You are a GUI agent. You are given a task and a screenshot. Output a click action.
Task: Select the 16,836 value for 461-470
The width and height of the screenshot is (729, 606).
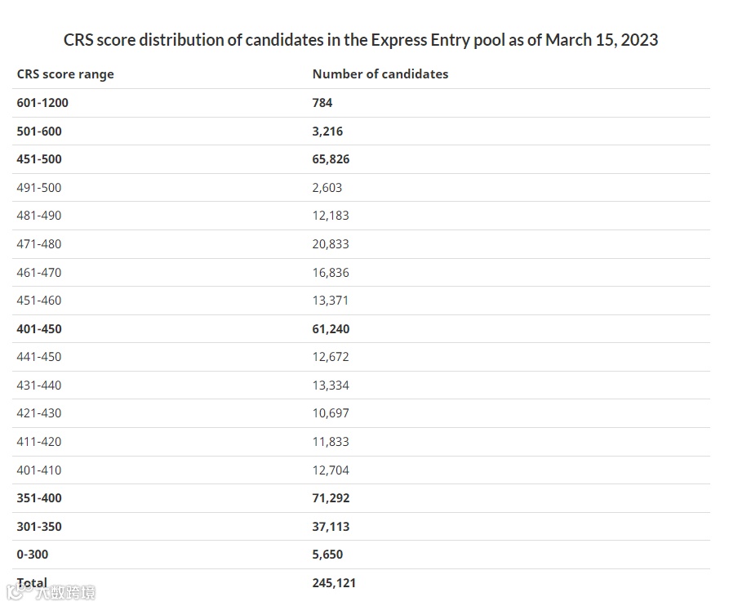[x=331, y=272]
